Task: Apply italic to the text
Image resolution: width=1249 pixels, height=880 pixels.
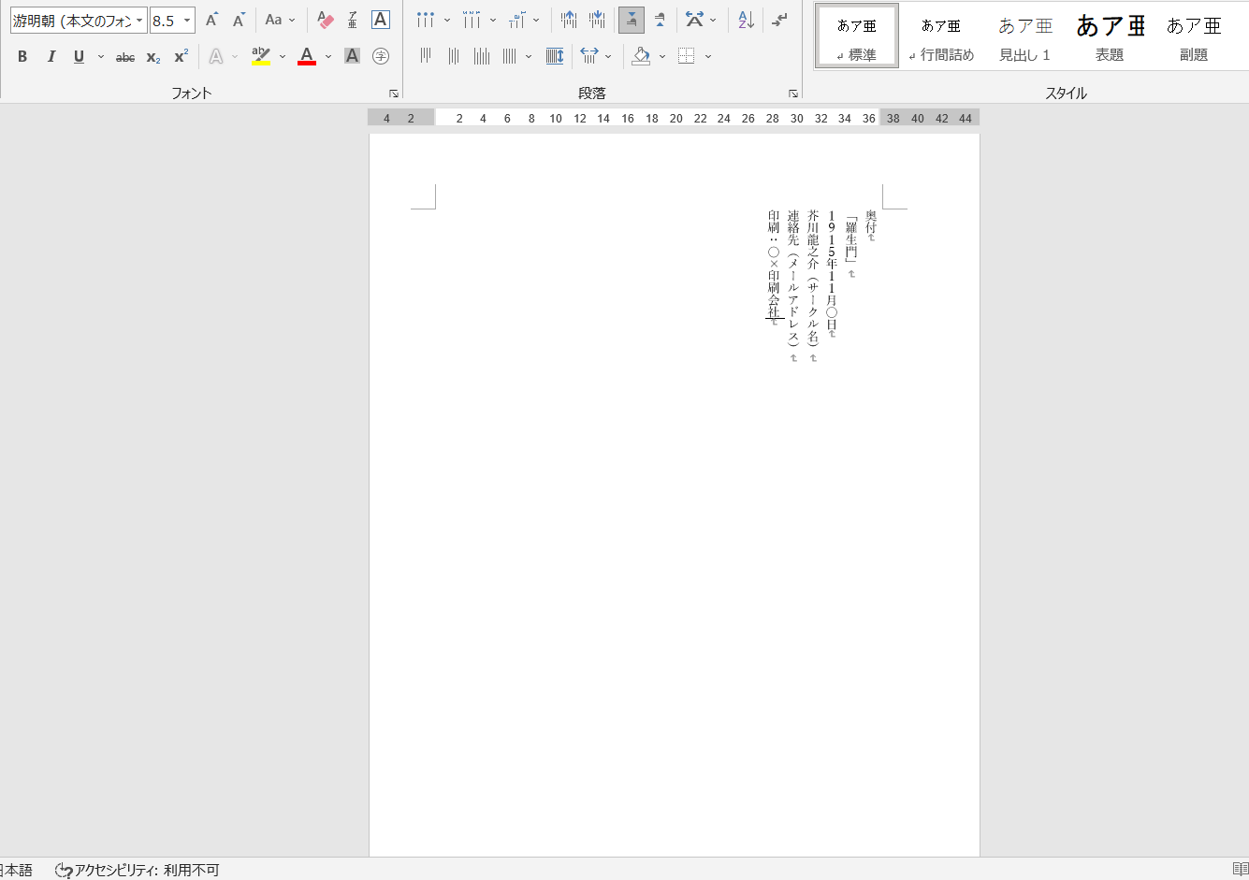Action: coord(51,56)
